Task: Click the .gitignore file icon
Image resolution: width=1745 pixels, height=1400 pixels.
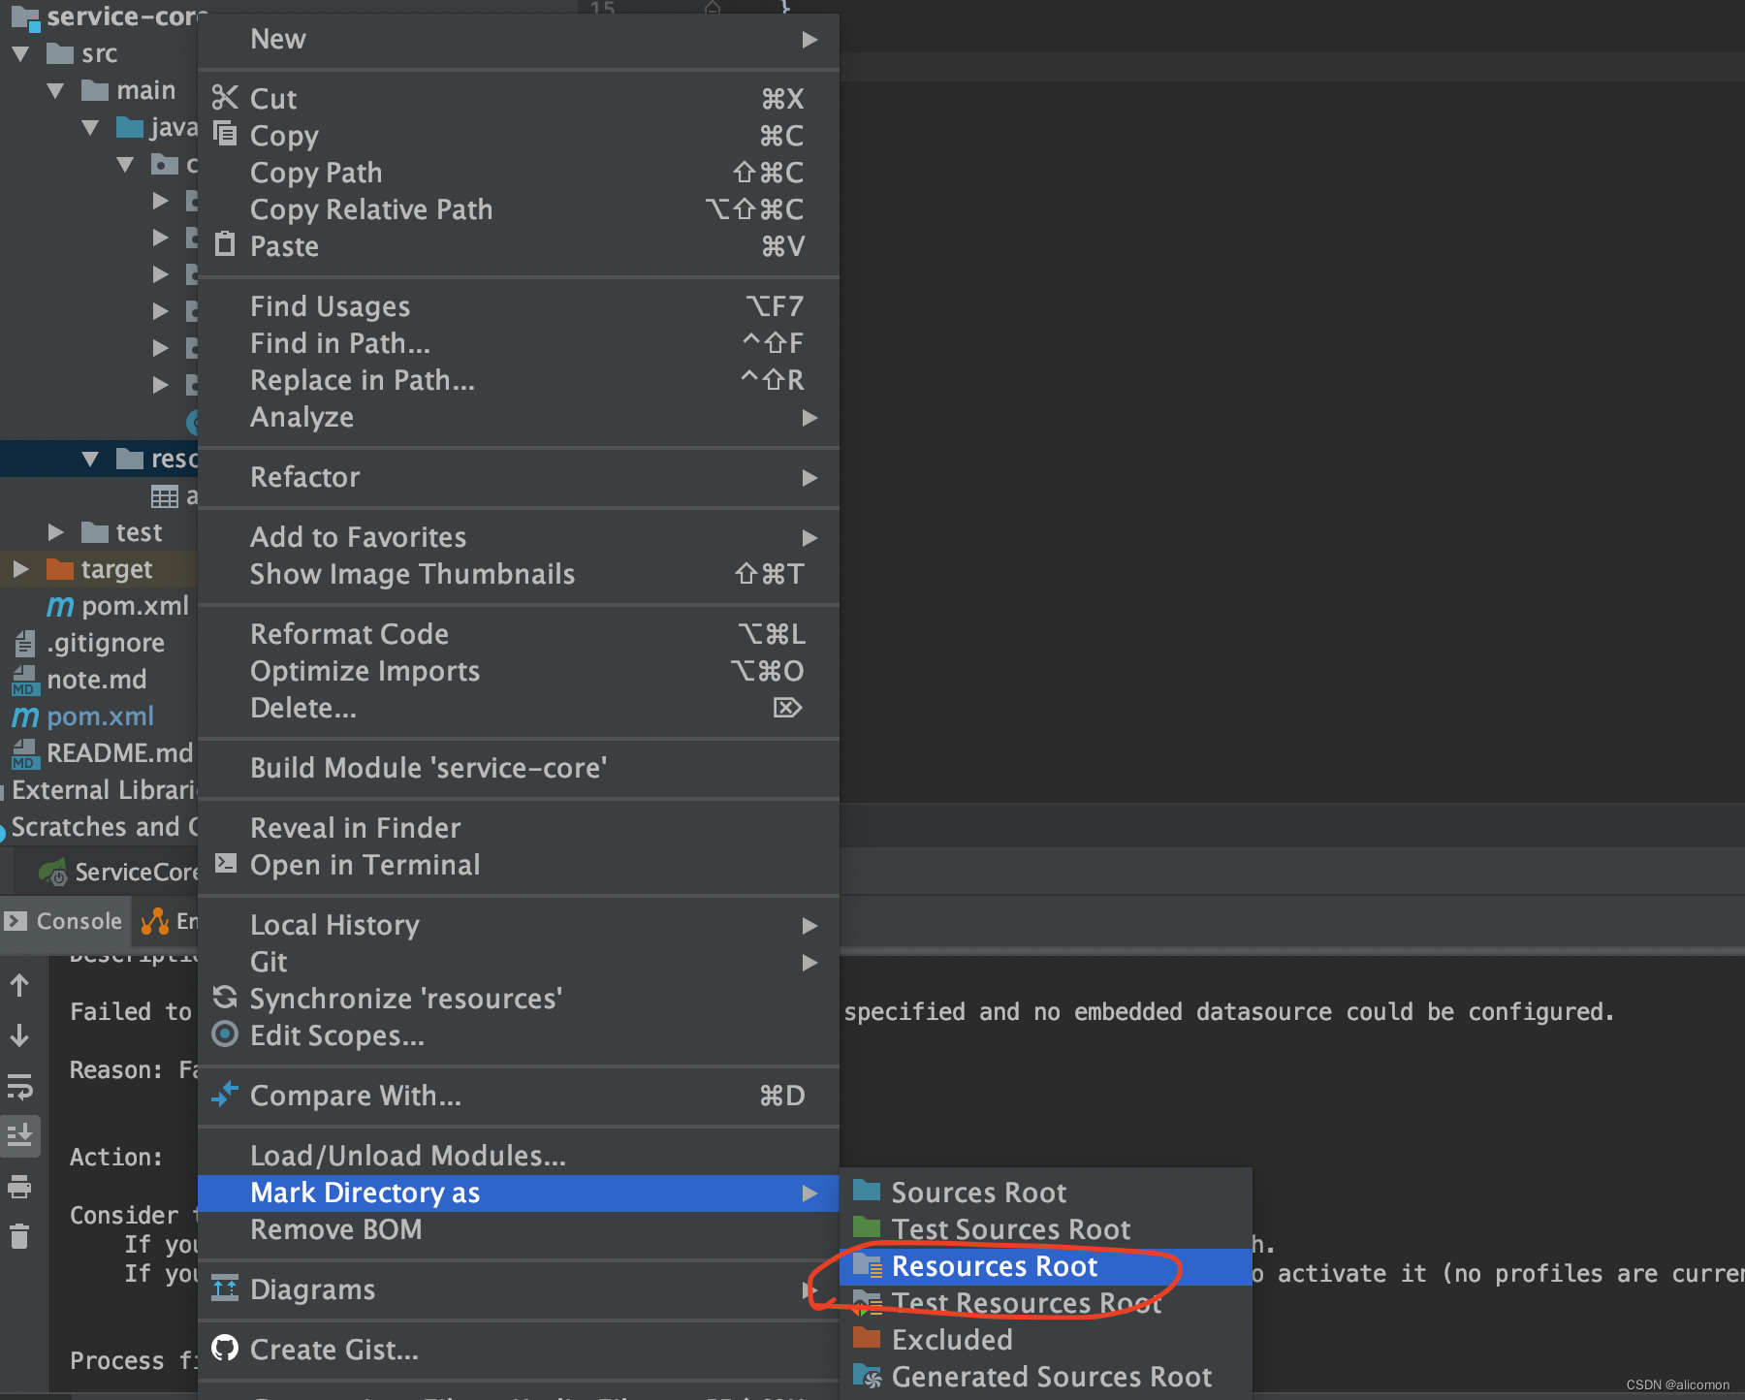Action: click(x=24, y=643)
